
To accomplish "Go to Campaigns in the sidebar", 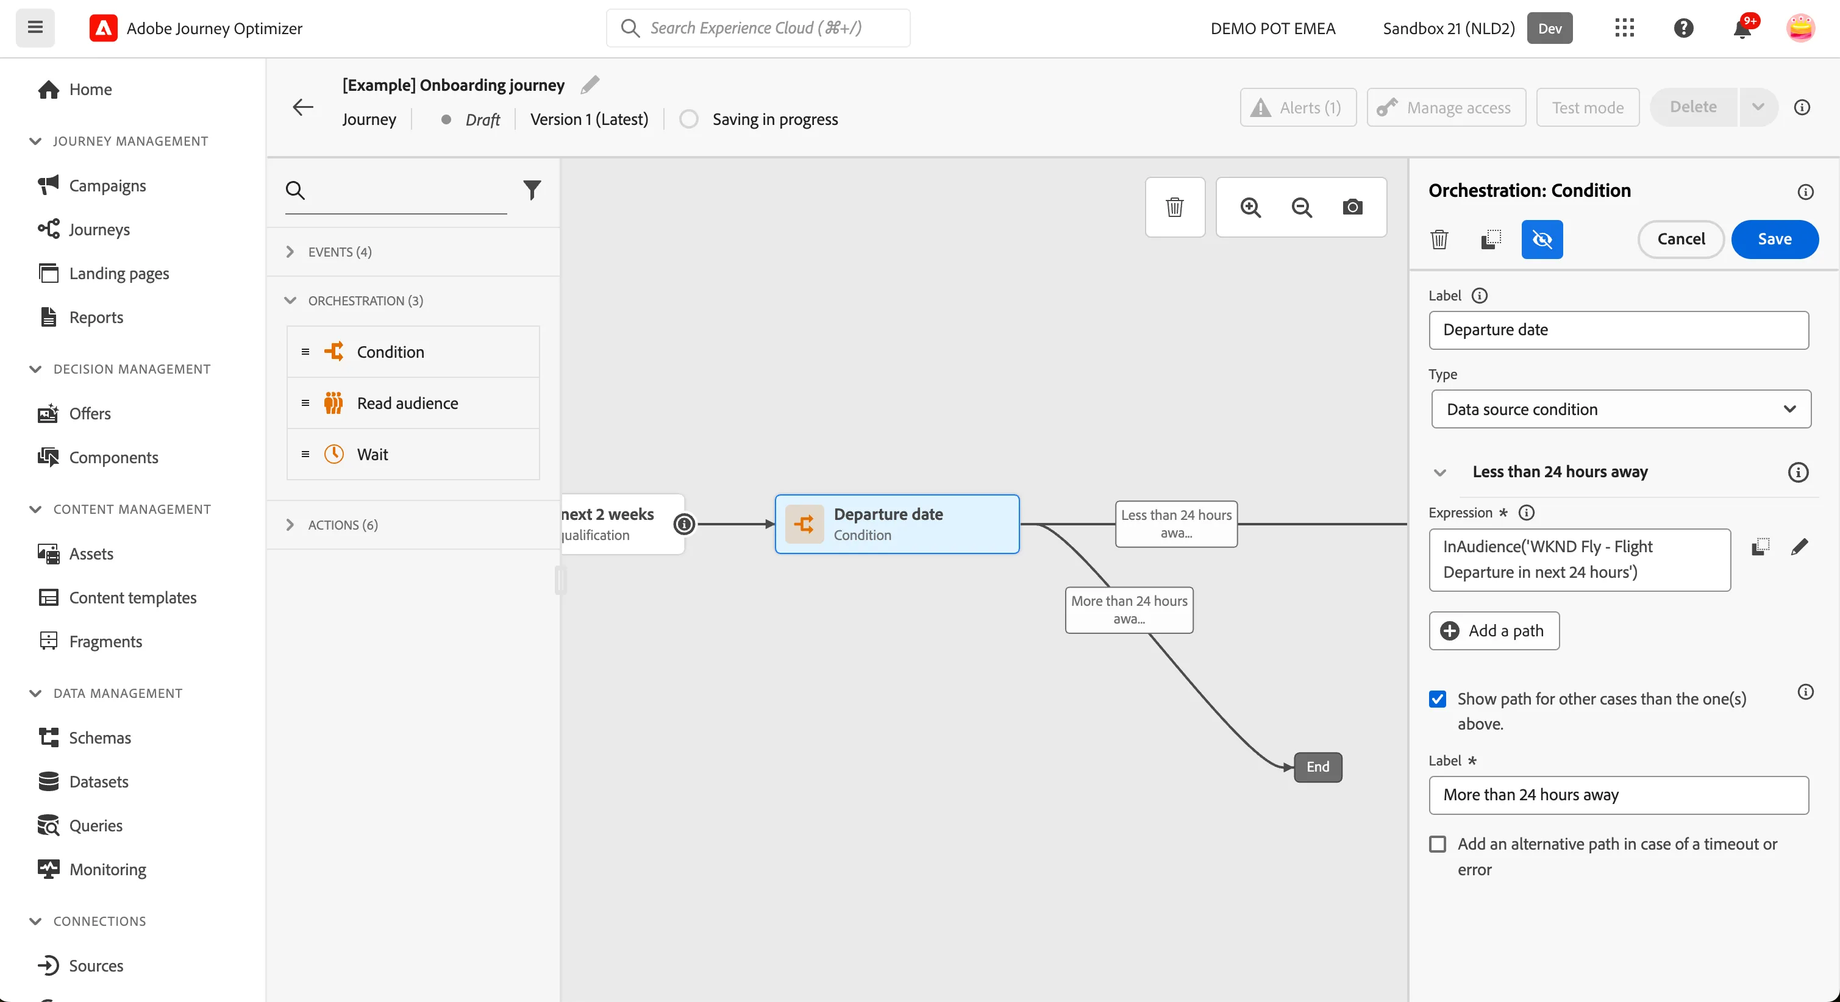I will pos(107,186).
